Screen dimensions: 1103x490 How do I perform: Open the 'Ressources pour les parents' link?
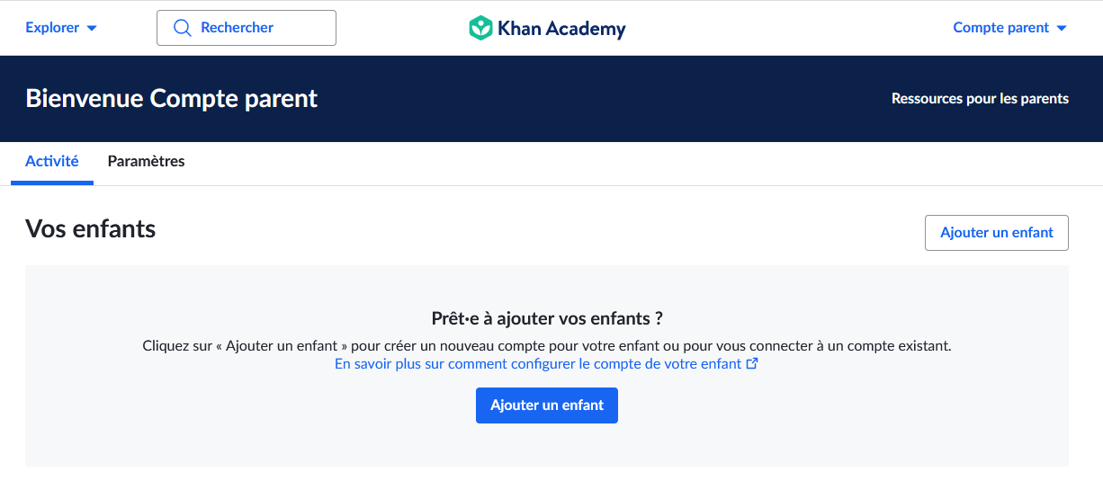click(x=980, y=99)
